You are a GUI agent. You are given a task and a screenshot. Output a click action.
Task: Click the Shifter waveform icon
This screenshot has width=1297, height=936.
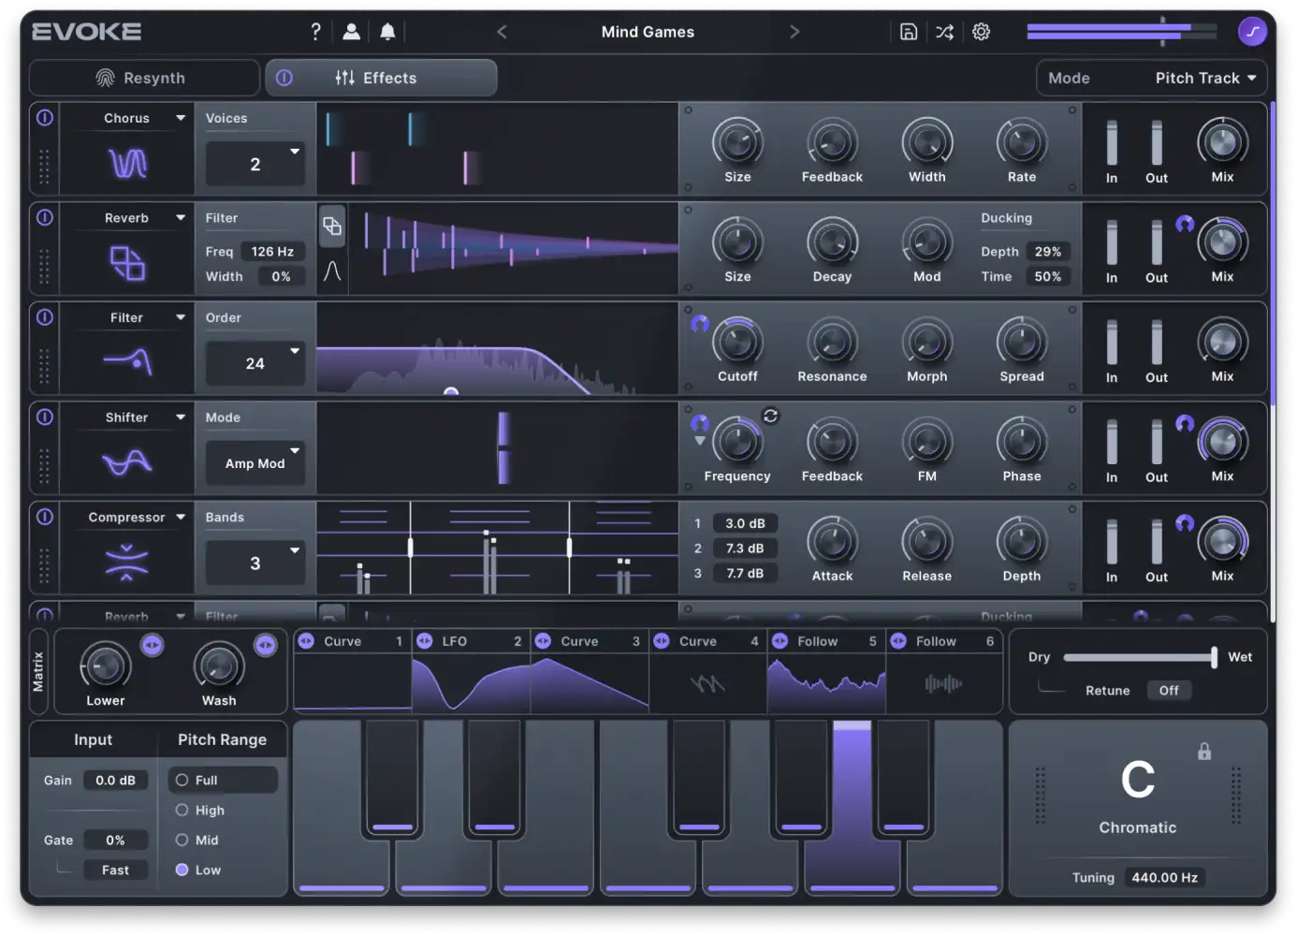[127, 461]
